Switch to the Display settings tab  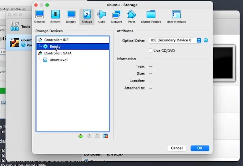coord(71,17)
